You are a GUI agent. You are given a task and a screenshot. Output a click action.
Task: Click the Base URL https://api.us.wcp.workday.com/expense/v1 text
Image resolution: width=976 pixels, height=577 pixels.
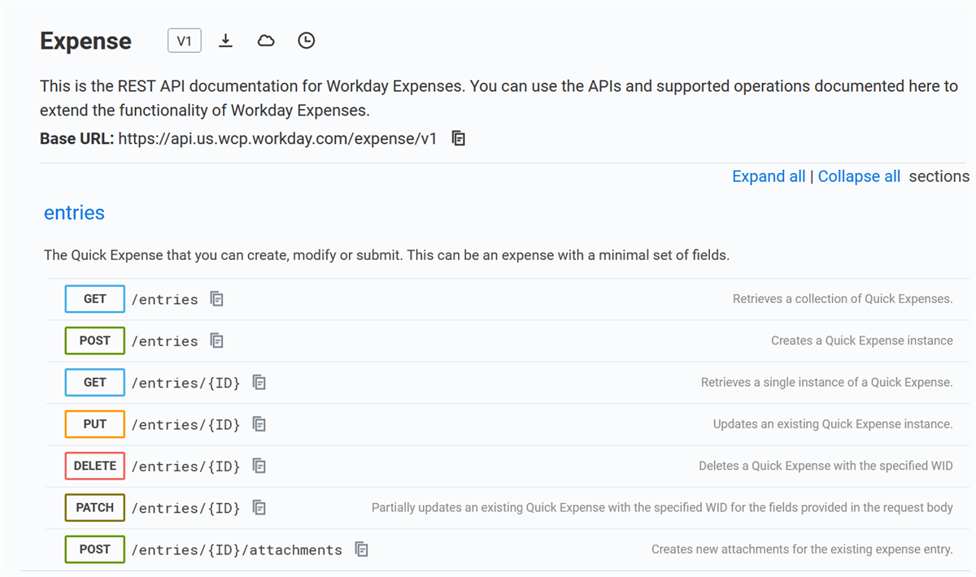[277, 139]
